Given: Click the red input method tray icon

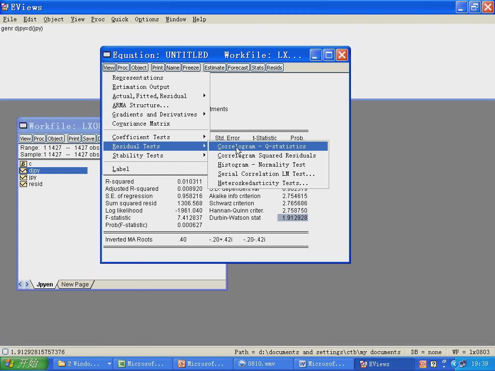Looking at the screenshot, I should click(x=422, y=364).
